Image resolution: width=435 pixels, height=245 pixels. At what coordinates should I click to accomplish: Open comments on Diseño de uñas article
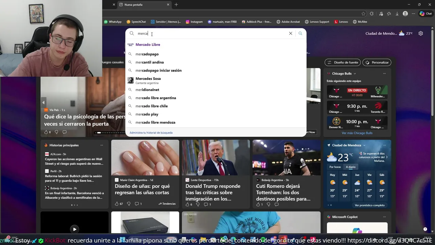pos(138,204)
